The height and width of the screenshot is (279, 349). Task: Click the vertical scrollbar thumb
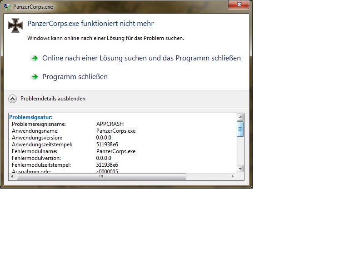(240, 129)
